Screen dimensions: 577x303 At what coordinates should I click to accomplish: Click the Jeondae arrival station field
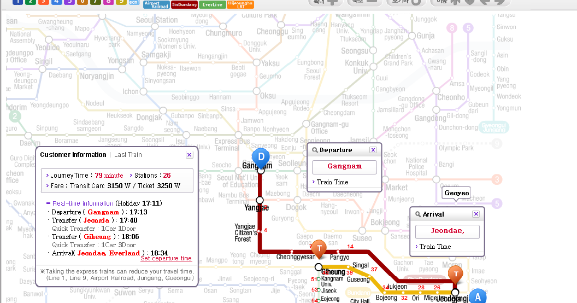tap(447, 231)
